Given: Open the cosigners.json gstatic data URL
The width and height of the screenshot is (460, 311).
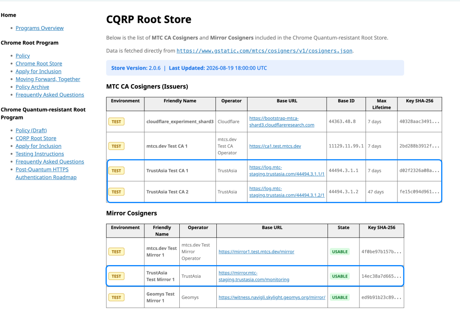Looking at the screenshot, I should click(264, 51).
